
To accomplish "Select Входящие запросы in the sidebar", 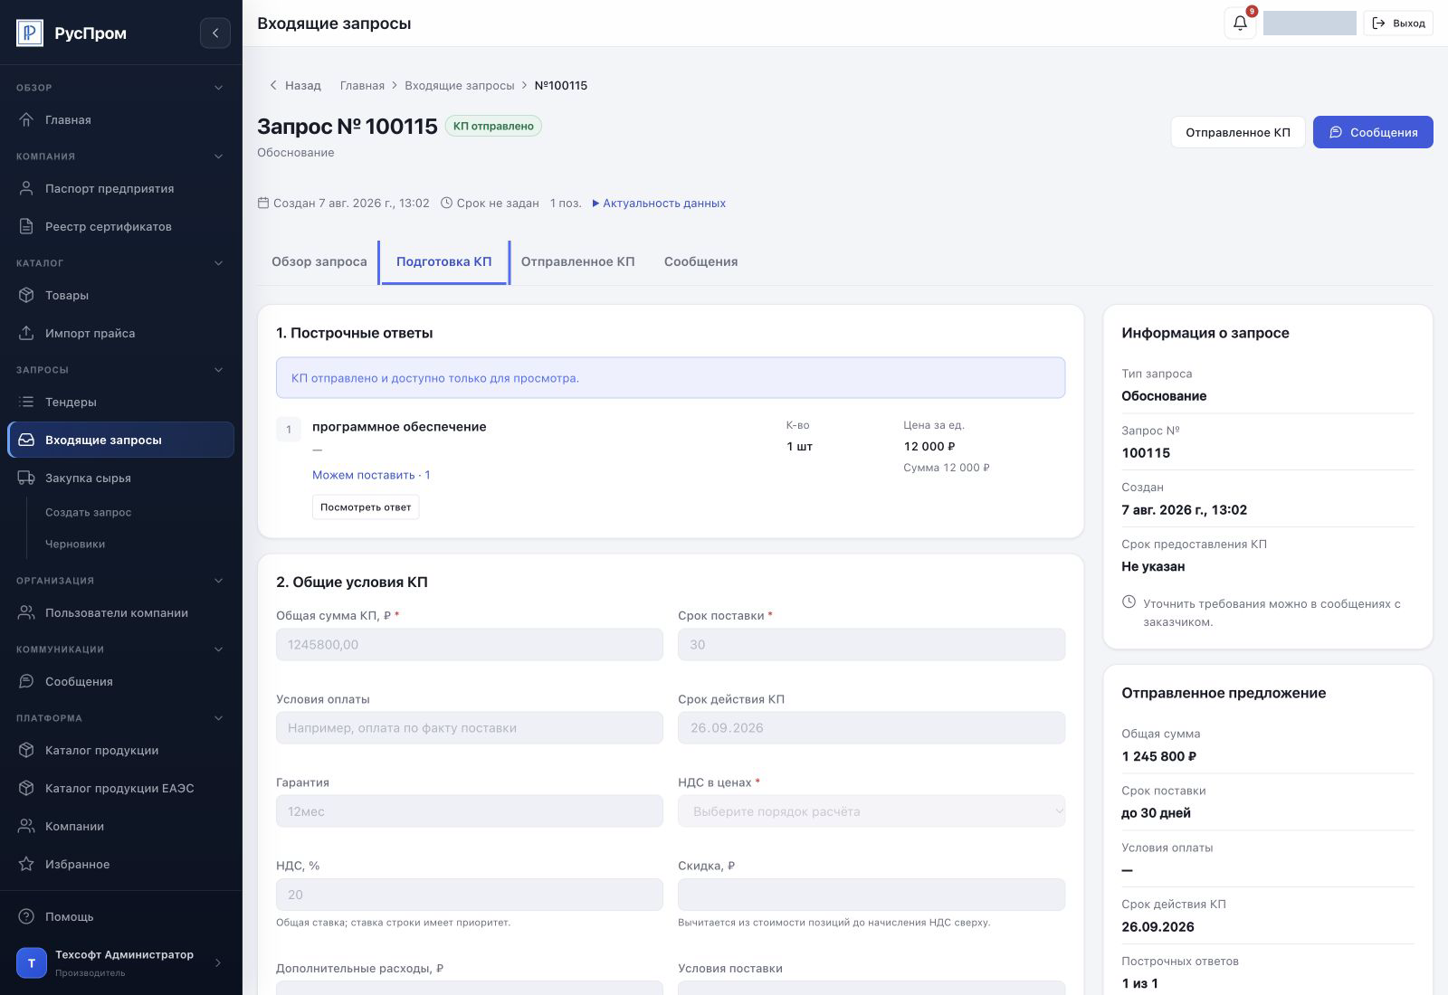I will pyautogui.click(x=120, y=440).
